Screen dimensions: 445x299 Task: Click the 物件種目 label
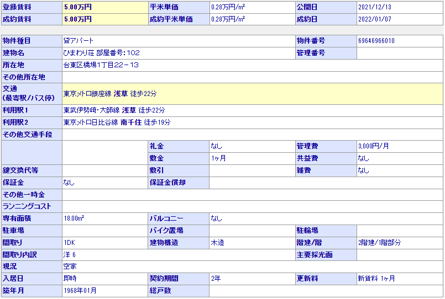17,41
